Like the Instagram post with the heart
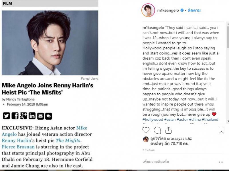The height and width of the screenshot is (171, 229). [x=146, y=130]
